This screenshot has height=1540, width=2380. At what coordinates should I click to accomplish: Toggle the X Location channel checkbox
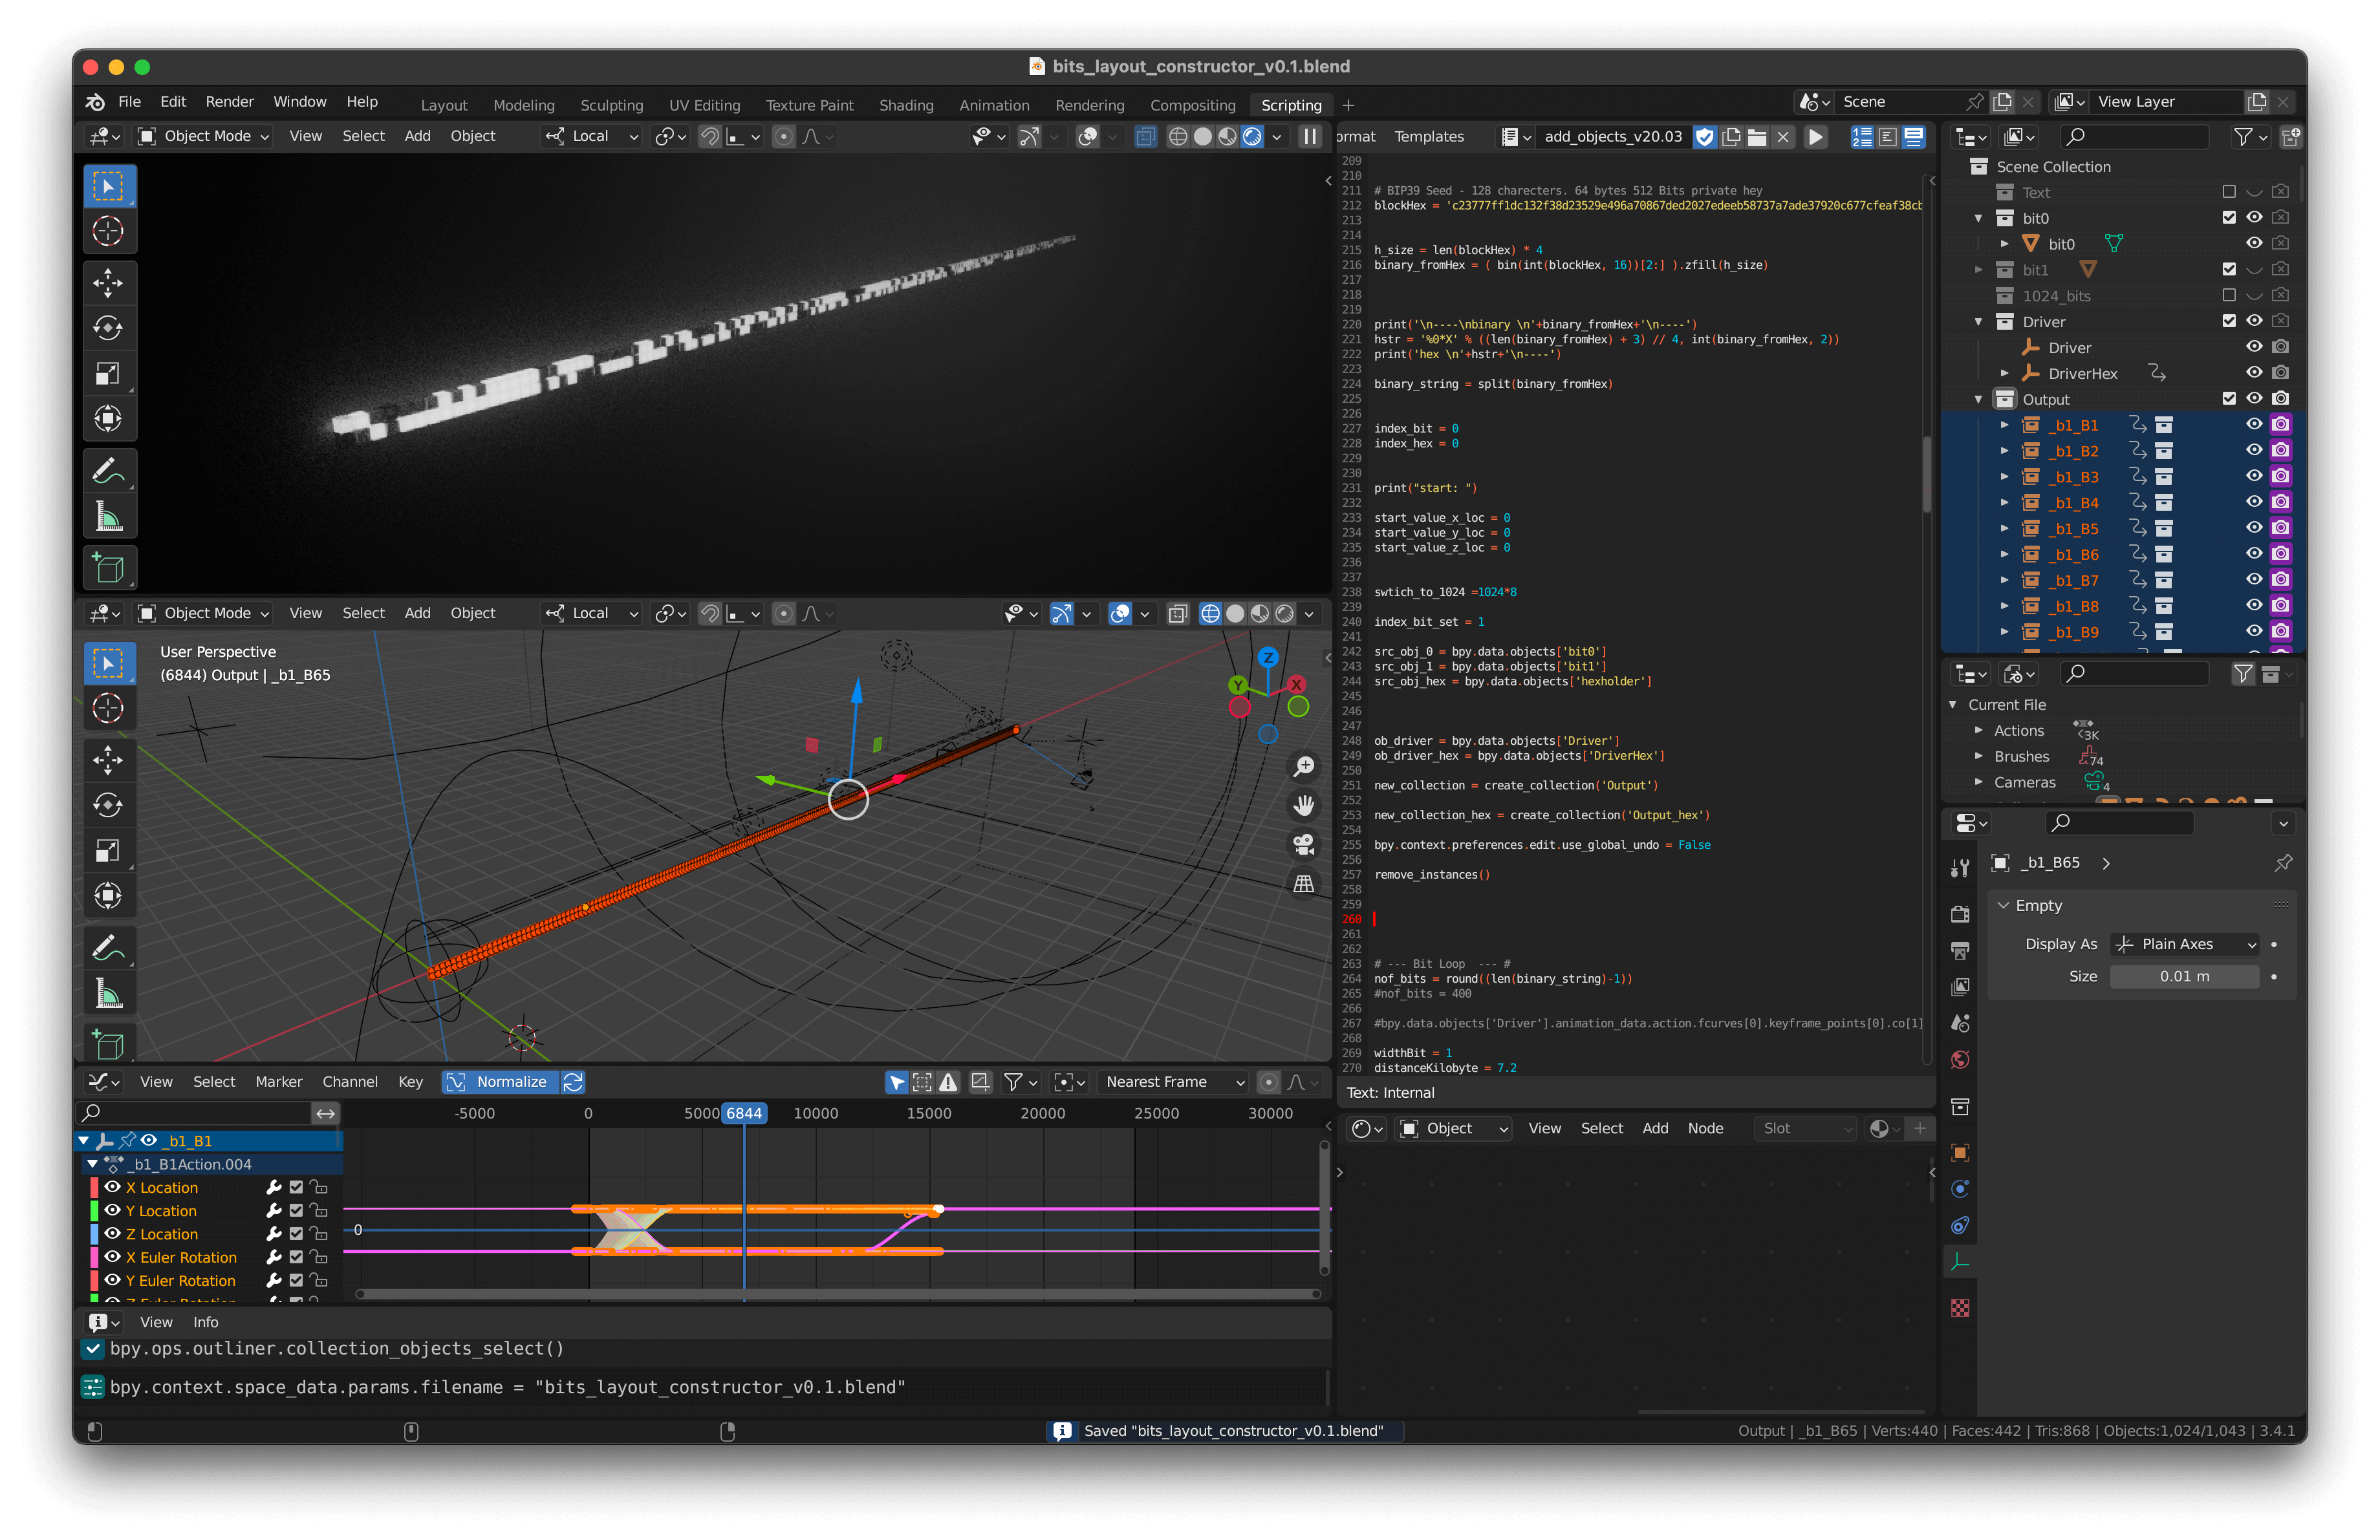(x=296, y=1187)
